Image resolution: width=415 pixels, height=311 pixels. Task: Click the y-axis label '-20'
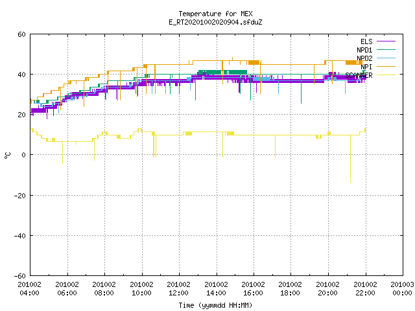[20, 196]
